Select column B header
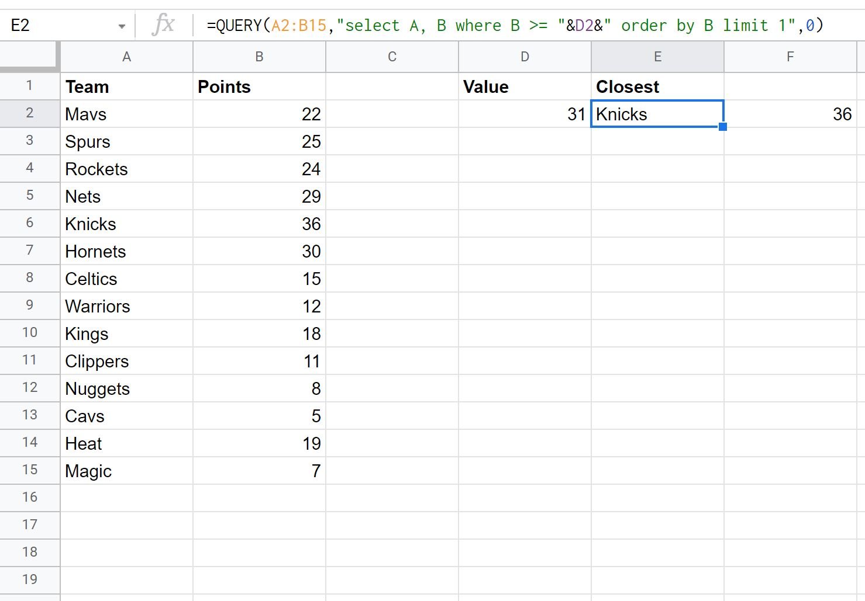 (259, 57)
